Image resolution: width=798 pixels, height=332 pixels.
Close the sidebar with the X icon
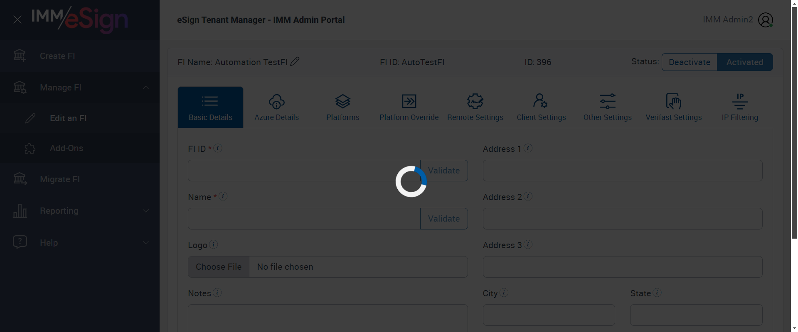[17, 20]
